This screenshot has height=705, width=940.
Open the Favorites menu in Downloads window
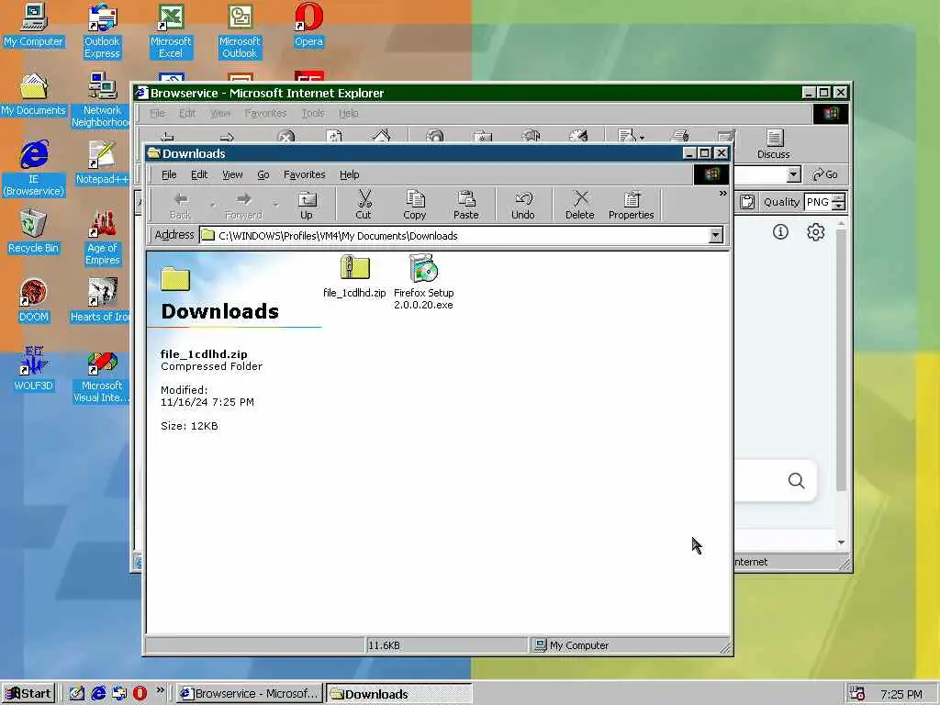(305, 174)
